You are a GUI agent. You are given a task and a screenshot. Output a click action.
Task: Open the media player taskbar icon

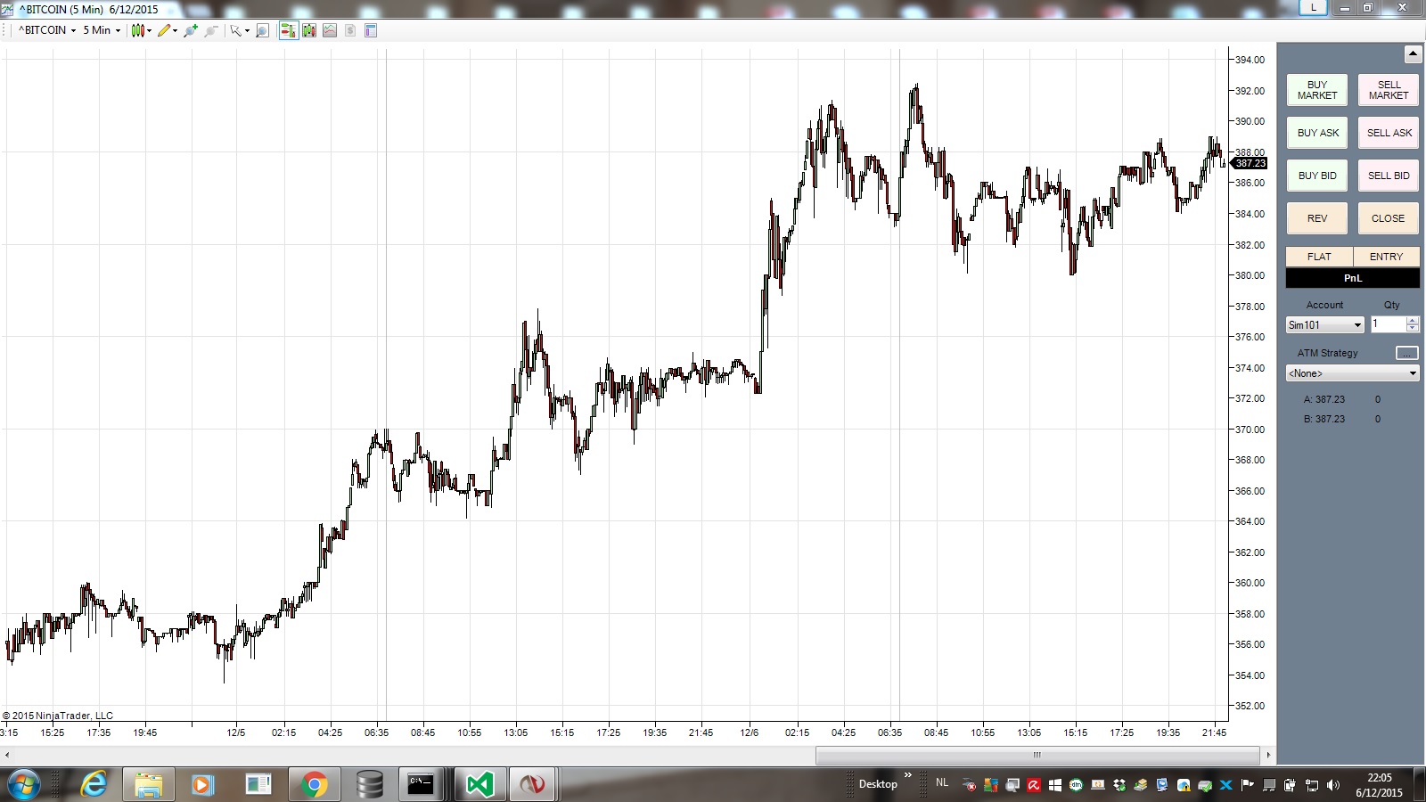(x=203, y=784)
